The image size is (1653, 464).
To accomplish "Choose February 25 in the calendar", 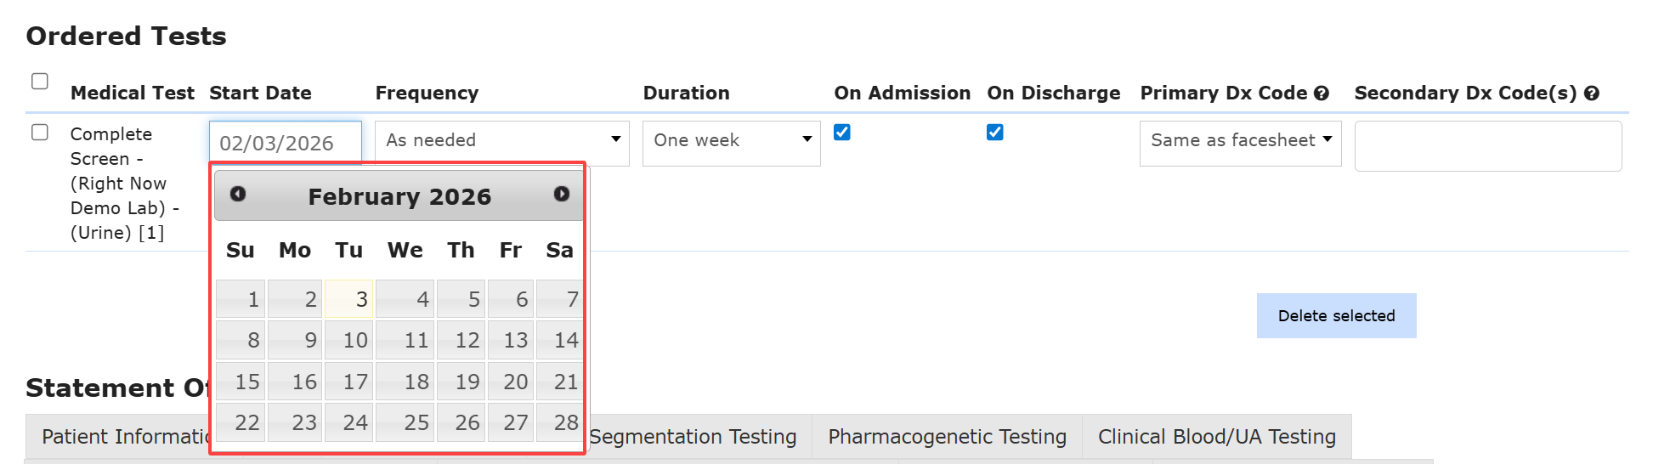I will (405, 422).
